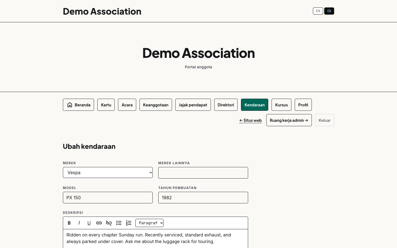Insert a link in the description

point(99,223)
